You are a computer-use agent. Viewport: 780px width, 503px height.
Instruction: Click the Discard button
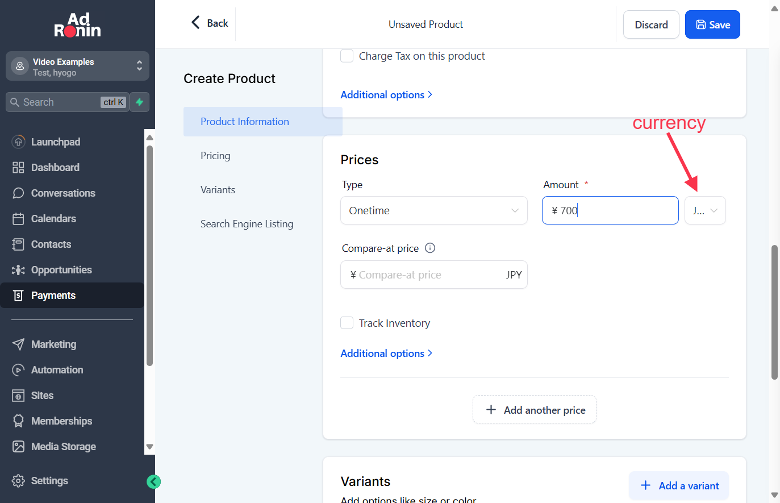[x=651, y=25]
